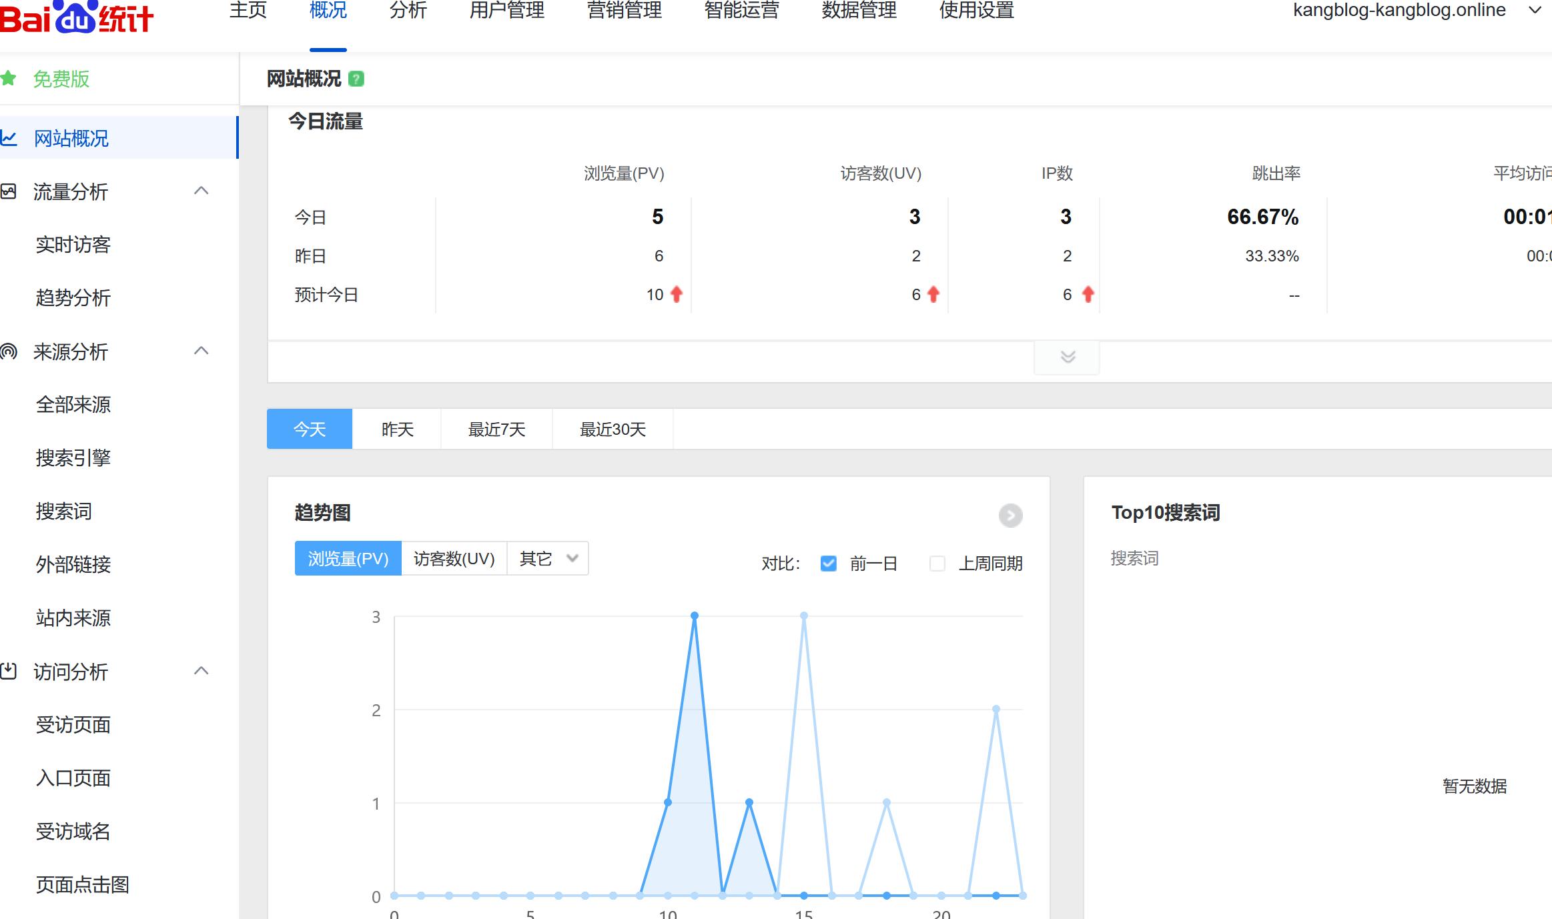This screenshot has height=919, width=1552.
Task: Click the light blue previous-day peak at 3
Action: coord(804,616)
